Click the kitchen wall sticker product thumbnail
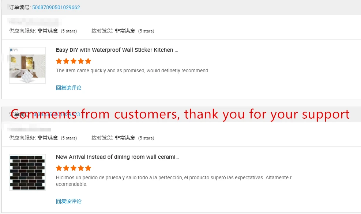 27,65
